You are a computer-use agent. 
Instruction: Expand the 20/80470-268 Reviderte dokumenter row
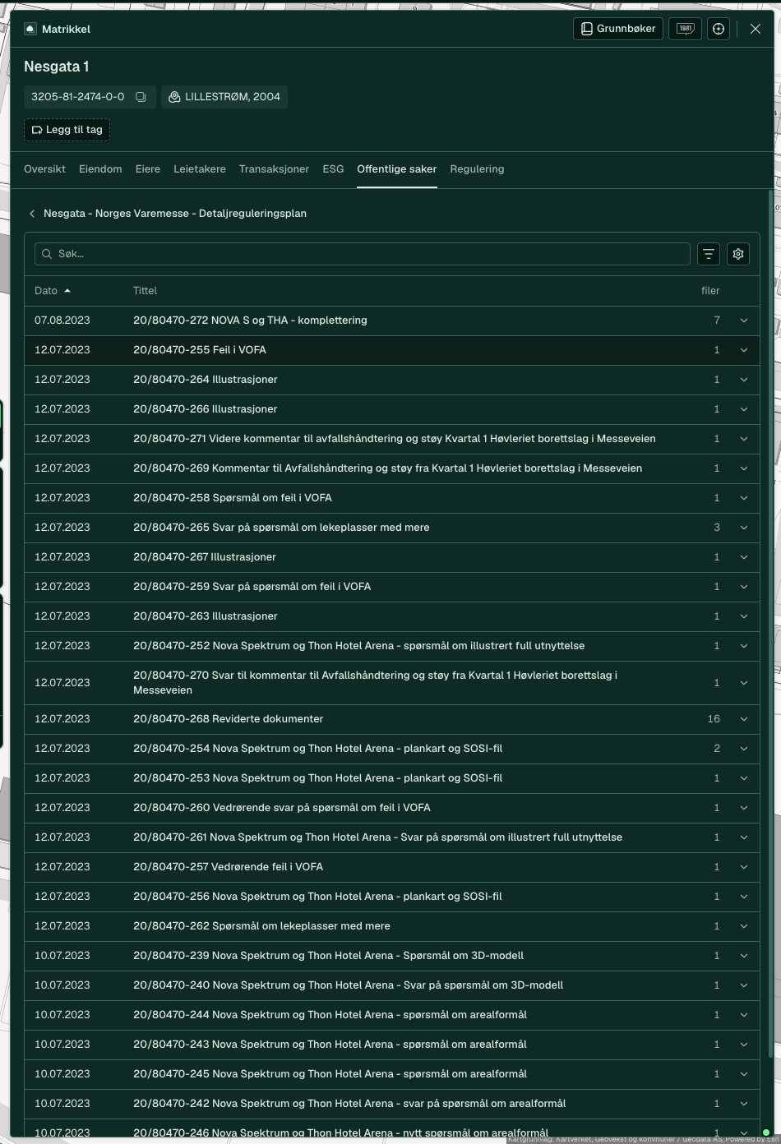(744, 719)
